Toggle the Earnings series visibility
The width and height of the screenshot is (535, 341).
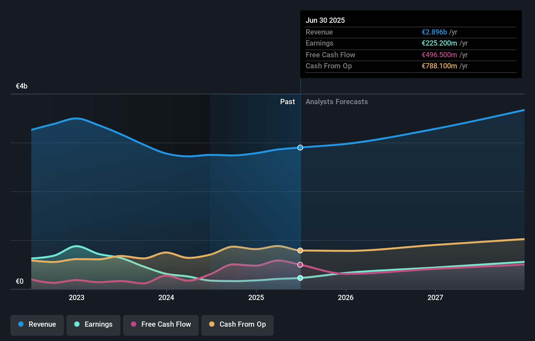pyautogui.click(x=94, y=324)
